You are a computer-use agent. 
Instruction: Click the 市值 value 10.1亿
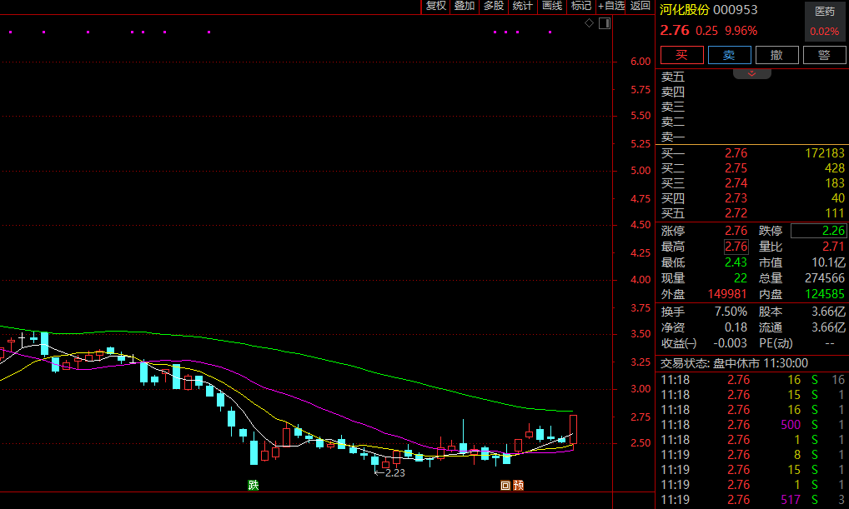tap(828, 263)
